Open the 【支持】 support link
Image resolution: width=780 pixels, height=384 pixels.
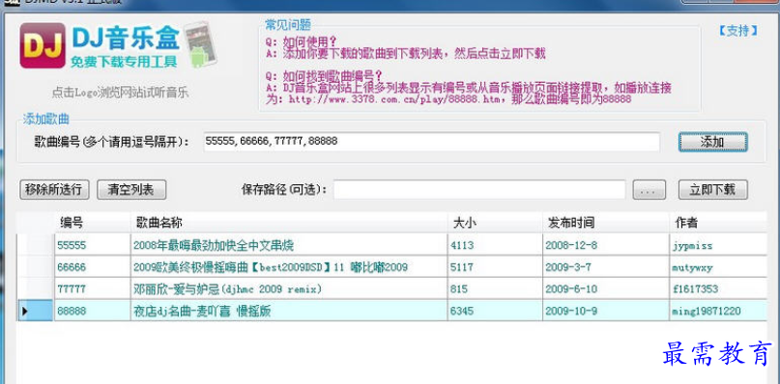[x=738, y=31]
